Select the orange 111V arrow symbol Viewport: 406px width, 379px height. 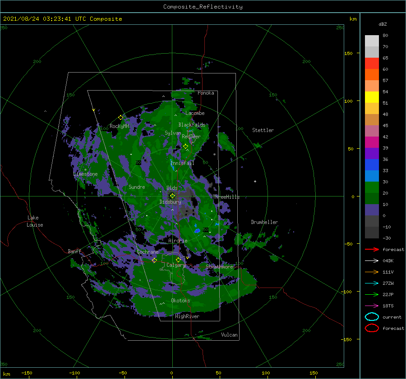372,272
